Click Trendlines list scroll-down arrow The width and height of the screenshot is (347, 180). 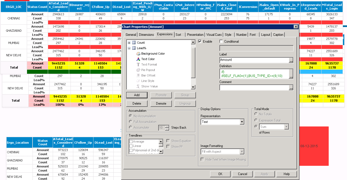tap(161, 151)
